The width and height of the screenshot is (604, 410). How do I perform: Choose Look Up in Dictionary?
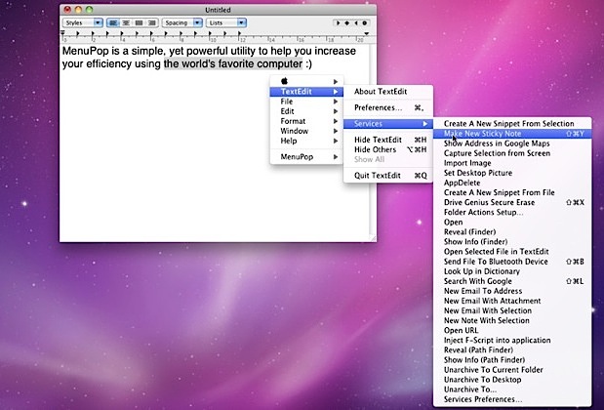[x=512, y=271]
